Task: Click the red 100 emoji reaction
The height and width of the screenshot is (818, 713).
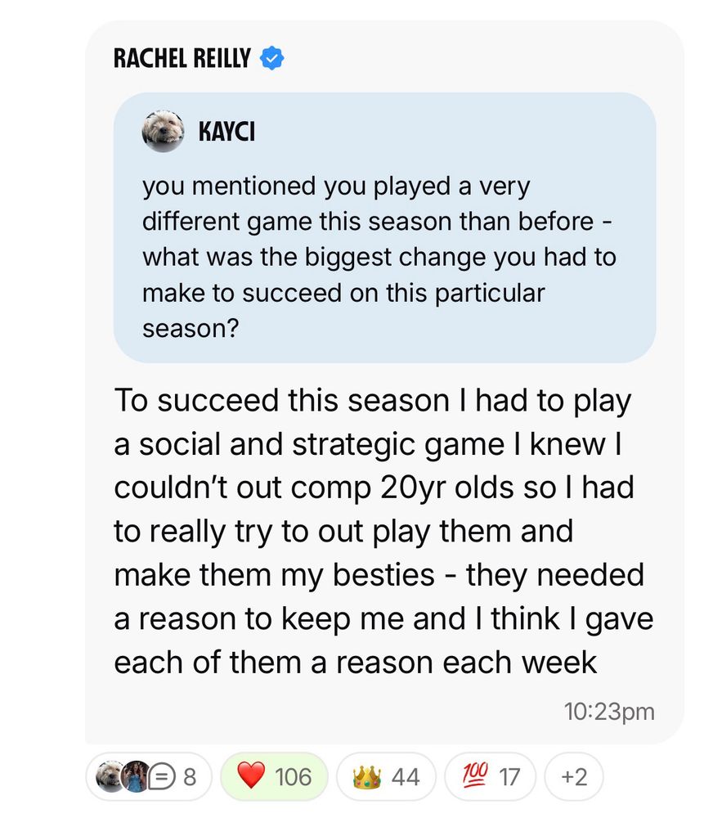Action: (x=474, y=775)
